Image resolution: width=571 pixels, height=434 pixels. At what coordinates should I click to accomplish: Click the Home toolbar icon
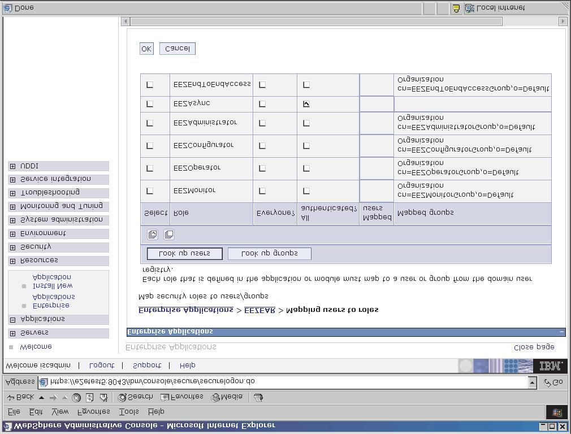103,398
